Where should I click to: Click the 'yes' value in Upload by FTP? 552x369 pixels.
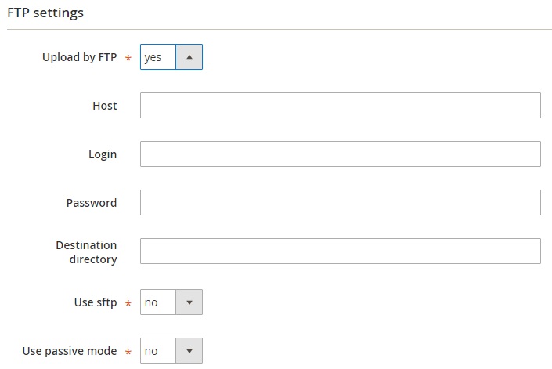pyautogui.click(x=153, y=57)
